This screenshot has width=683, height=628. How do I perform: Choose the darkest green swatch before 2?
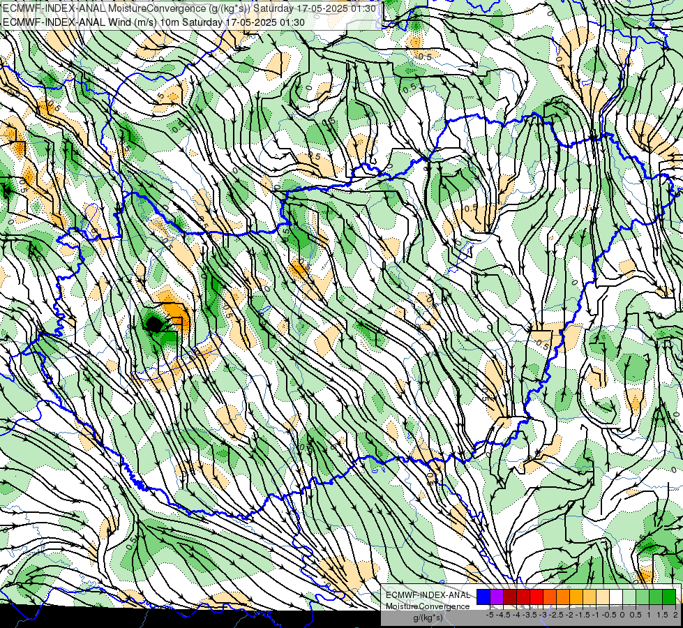pos(669,597)
